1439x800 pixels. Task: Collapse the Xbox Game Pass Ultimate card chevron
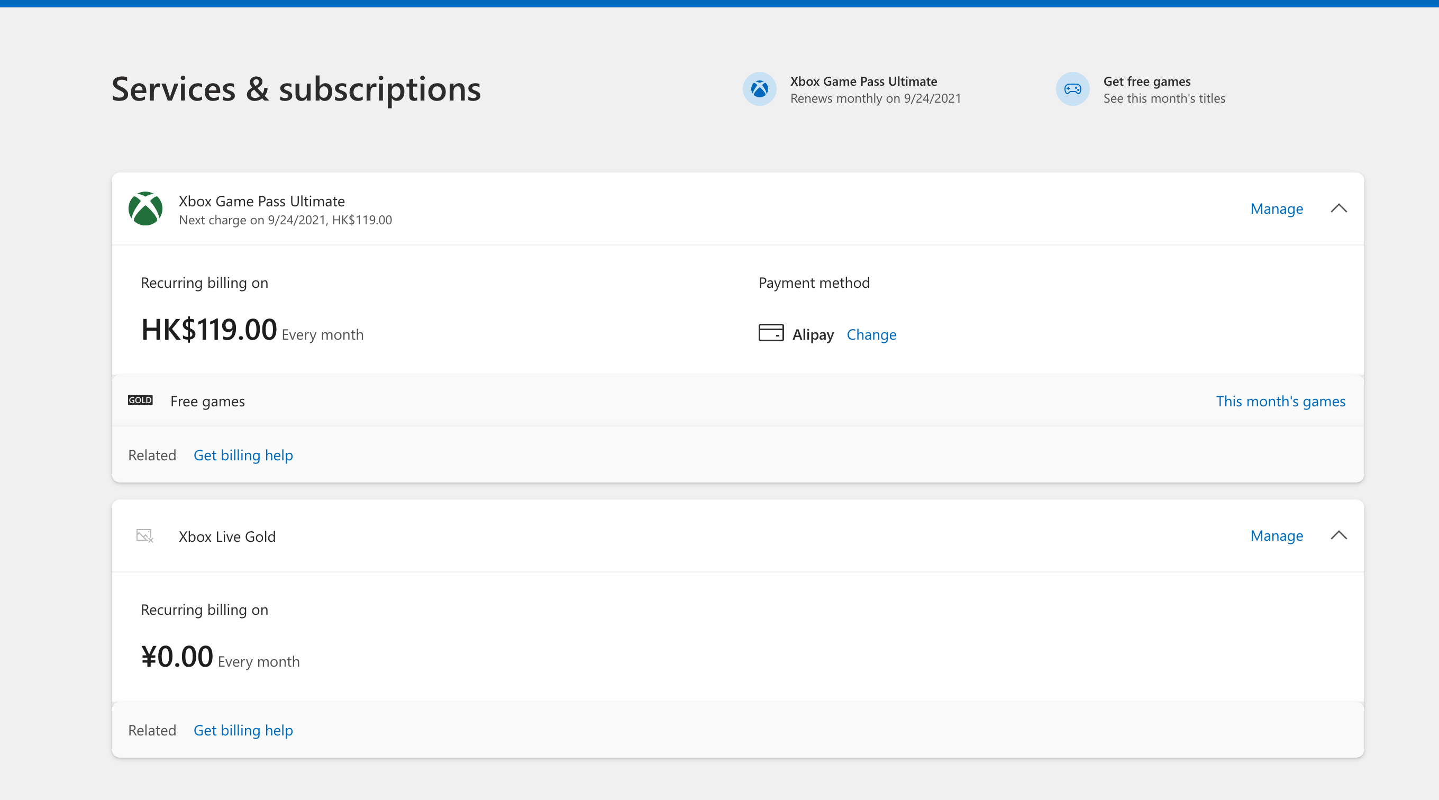point(1339,208)
